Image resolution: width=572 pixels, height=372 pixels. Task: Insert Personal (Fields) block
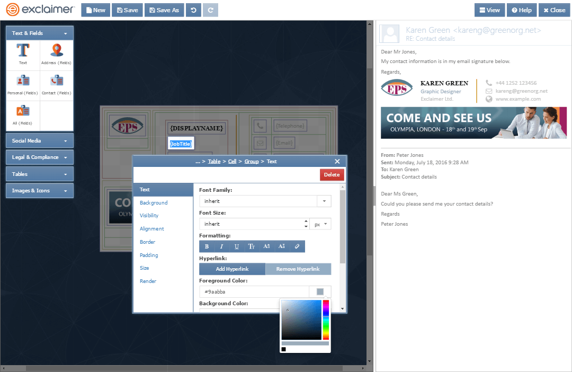point(23,85)
